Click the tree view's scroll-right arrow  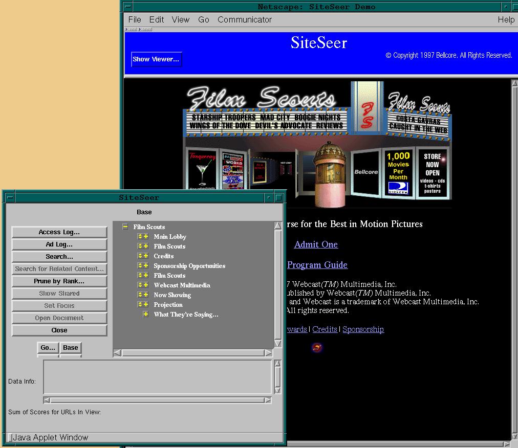[268, 353]
